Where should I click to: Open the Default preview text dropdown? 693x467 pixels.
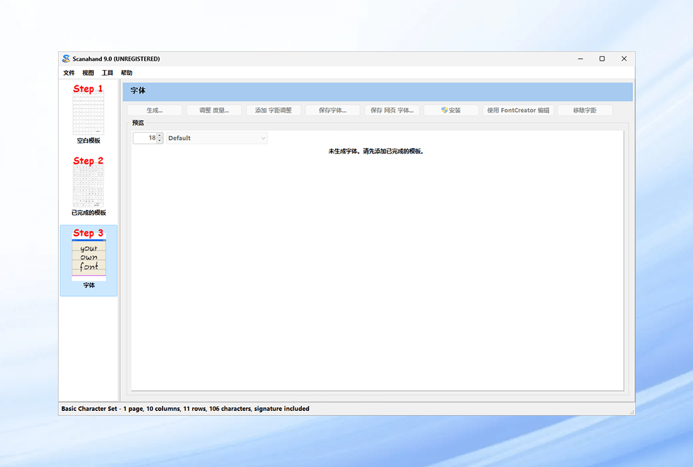[x=217, y=138]
